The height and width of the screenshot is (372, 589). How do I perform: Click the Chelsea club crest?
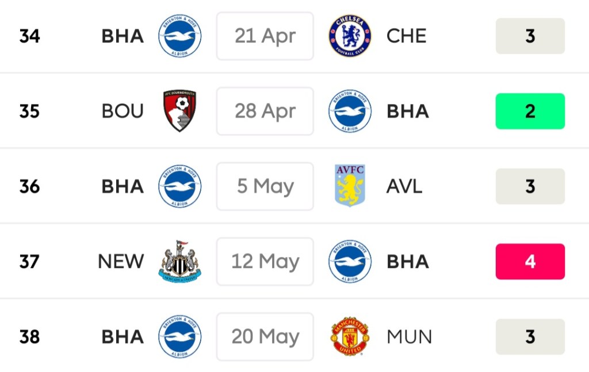350,36
